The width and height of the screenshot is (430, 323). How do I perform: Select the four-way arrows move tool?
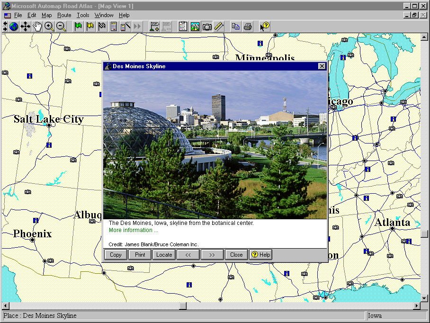(25, 27)
